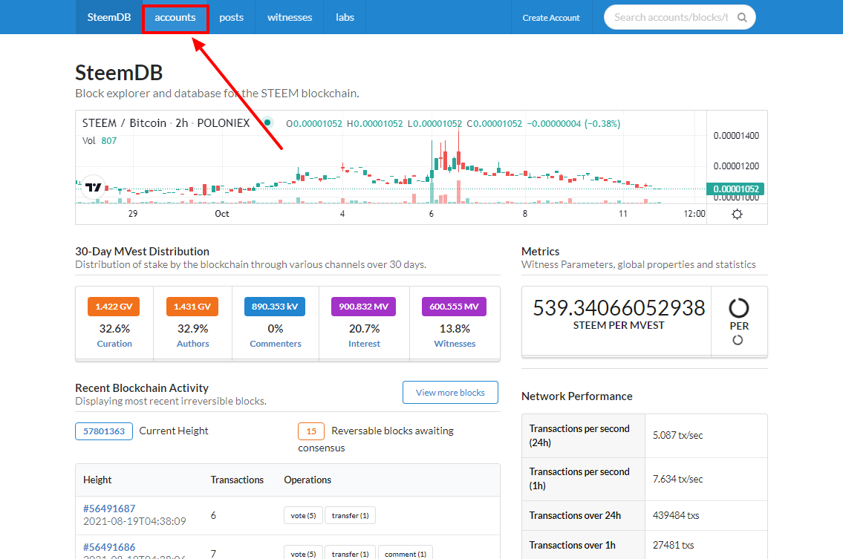Open the Authors distribution link

coord(192,344)
